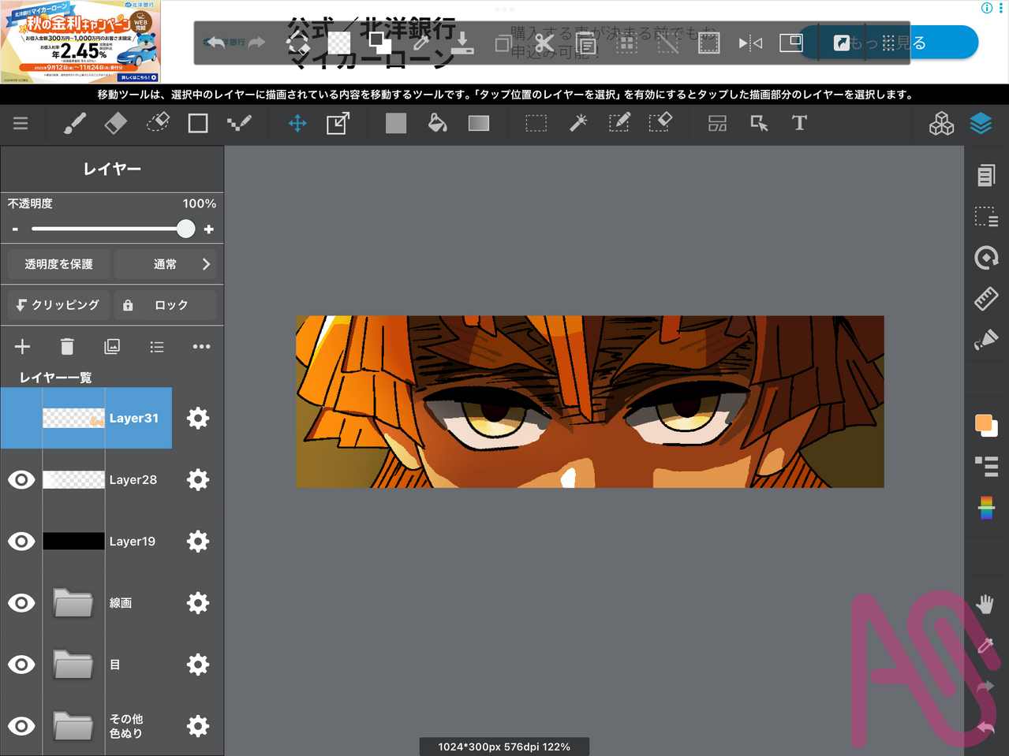Select the Eraser tool
1009x756 pixels.
pos(116,124)
